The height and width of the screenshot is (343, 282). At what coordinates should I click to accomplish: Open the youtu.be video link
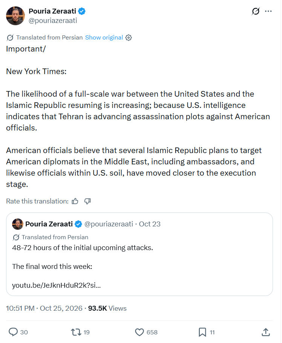tap(56, 285)
